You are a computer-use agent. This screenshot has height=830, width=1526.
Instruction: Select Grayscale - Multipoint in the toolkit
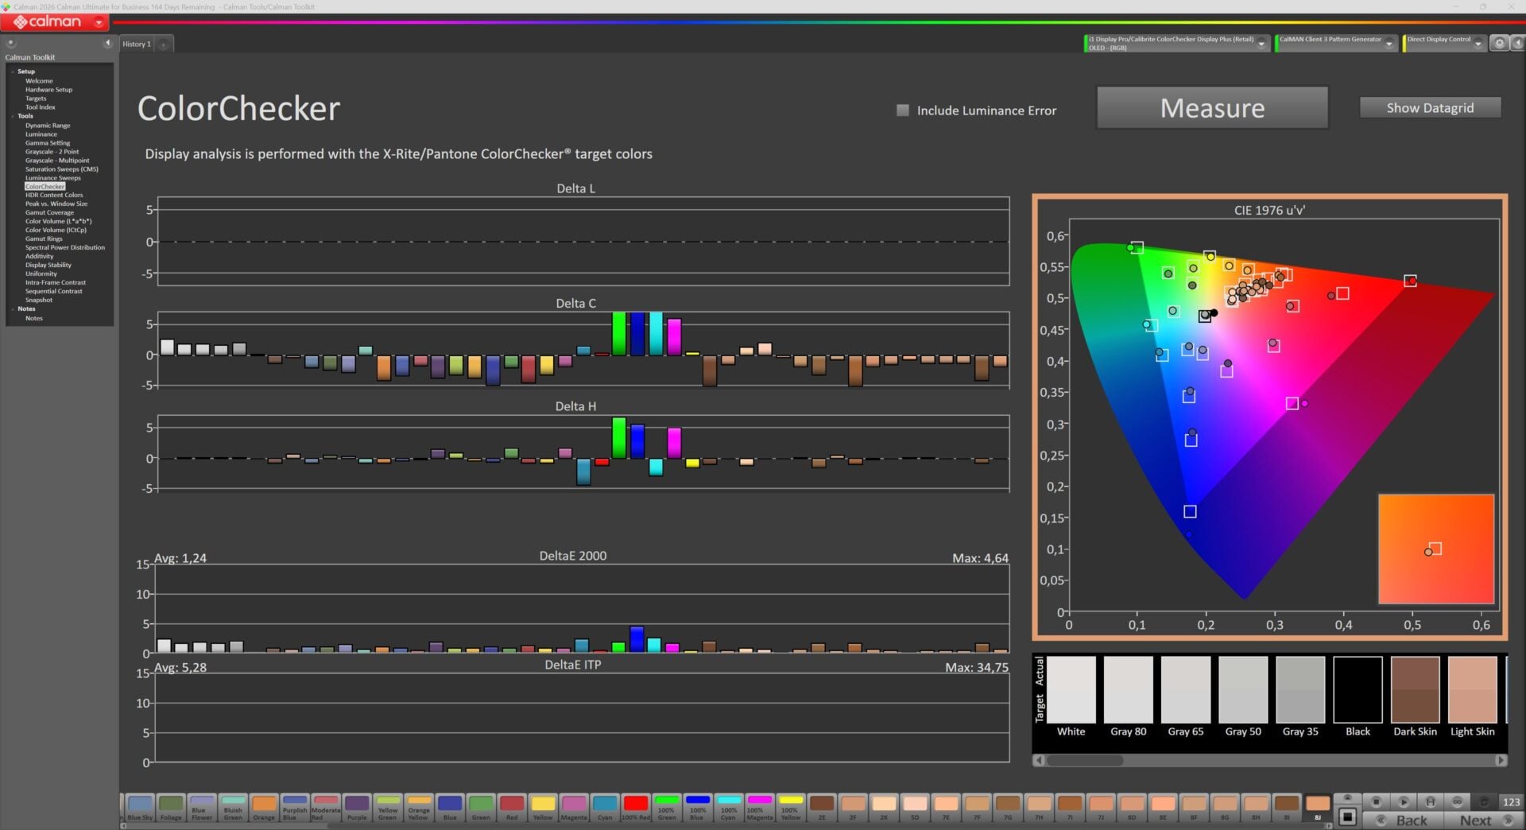point(57,161)
